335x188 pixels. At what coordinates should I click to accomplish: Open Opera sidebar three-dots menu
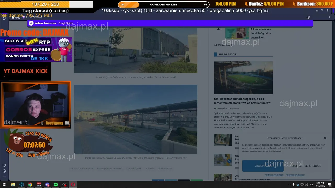click(x=4, y=177)
